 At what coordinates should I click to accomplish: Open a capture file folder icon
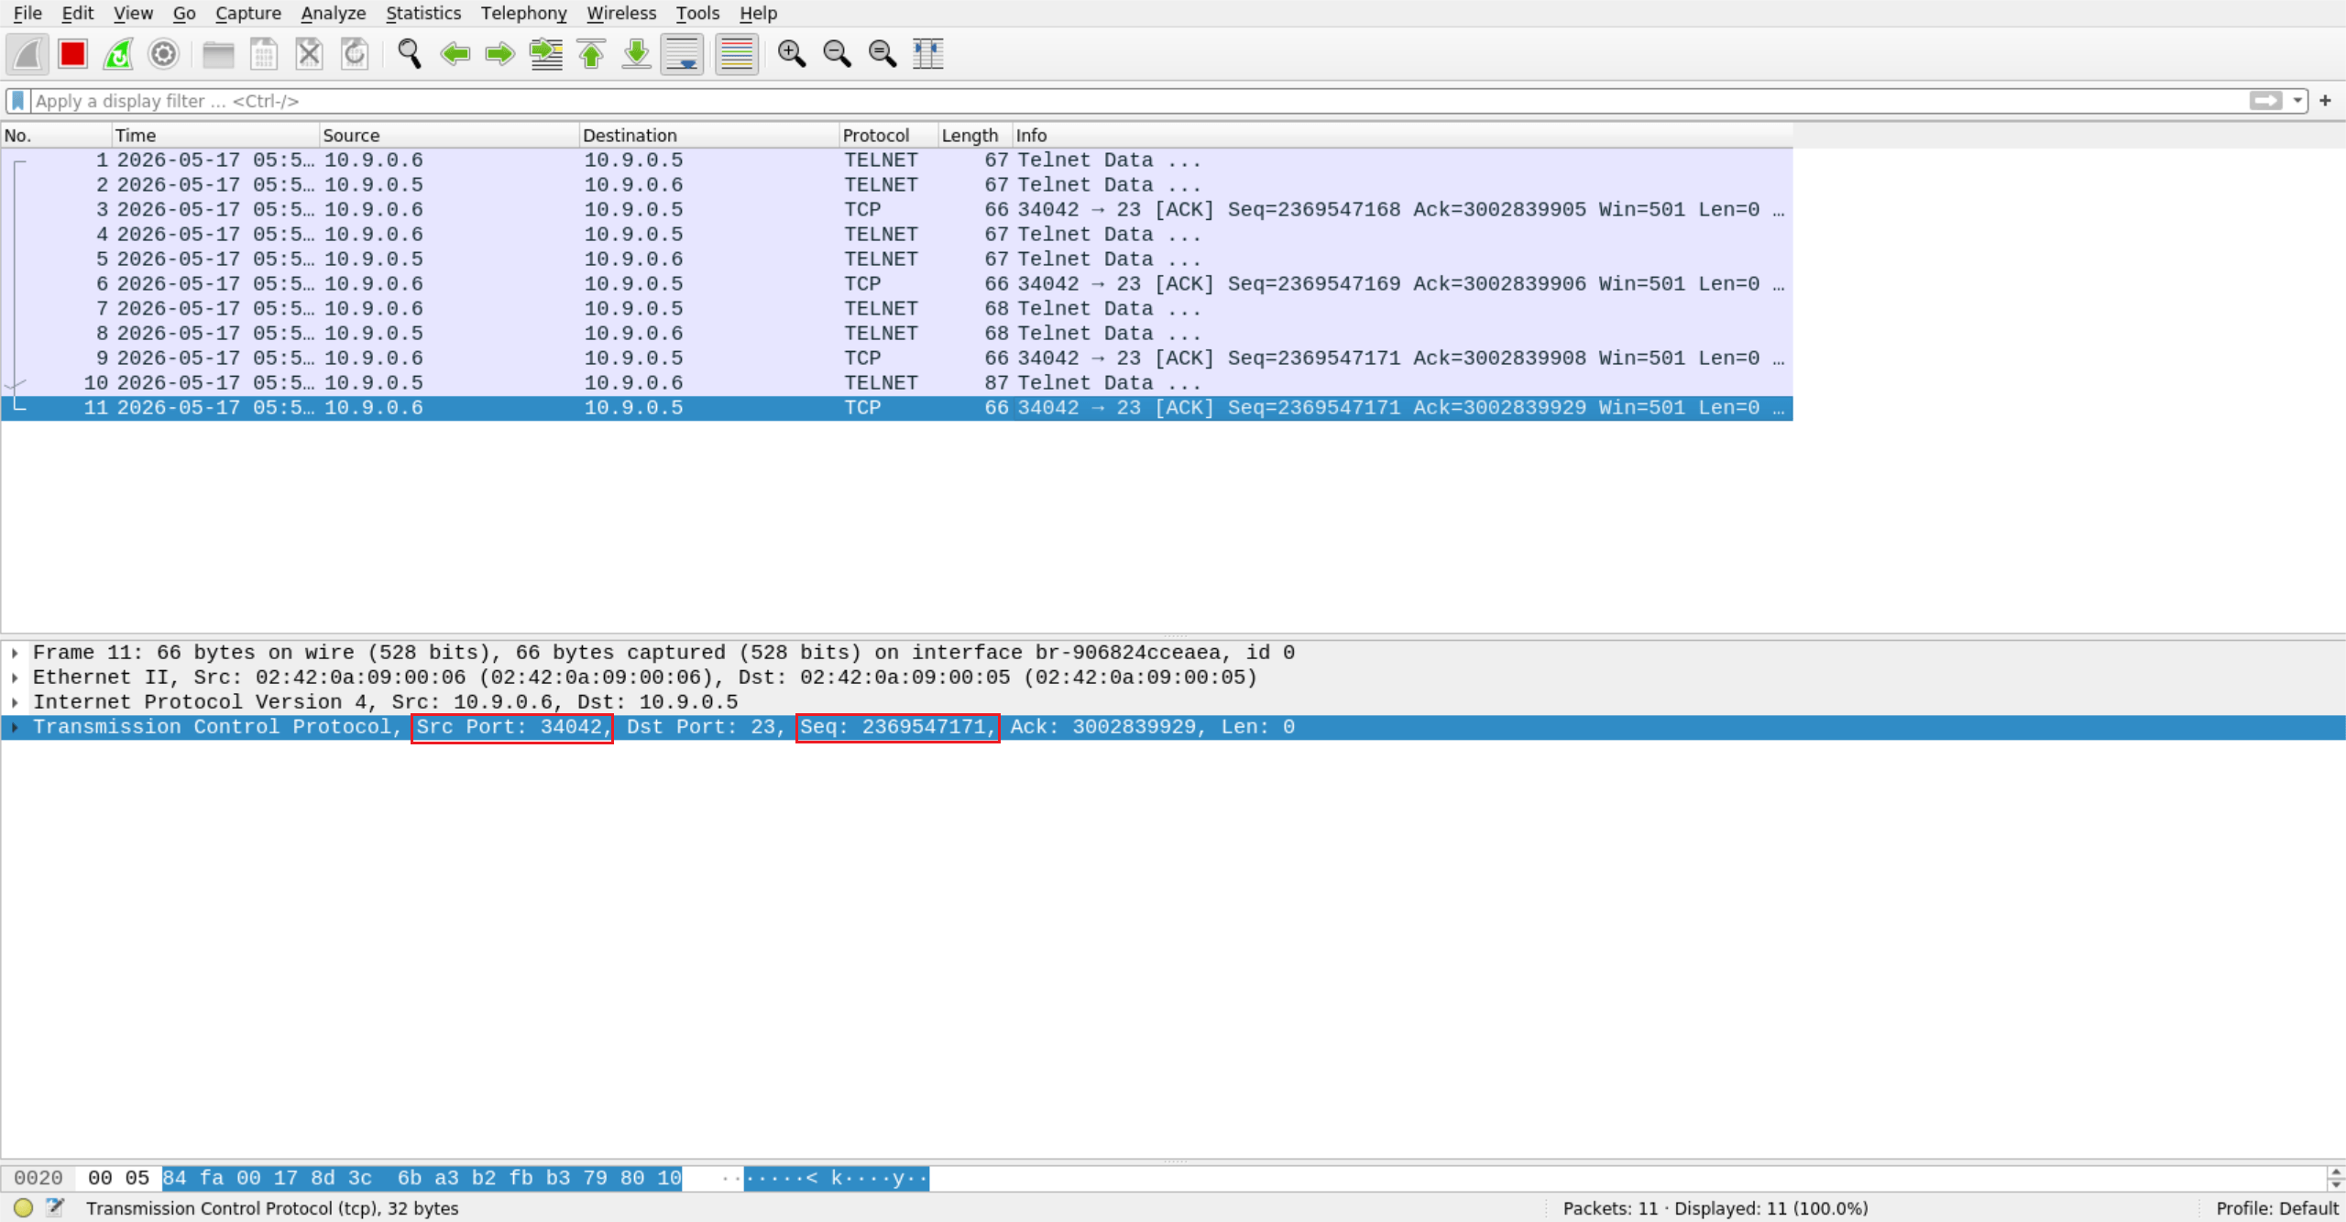tap(218, 54)
